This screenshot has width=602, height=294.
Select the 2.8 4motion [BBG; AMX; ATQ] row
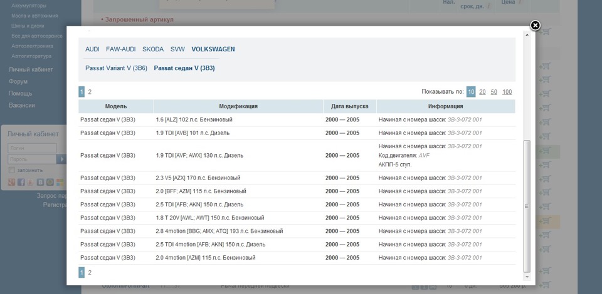point(297,231)
